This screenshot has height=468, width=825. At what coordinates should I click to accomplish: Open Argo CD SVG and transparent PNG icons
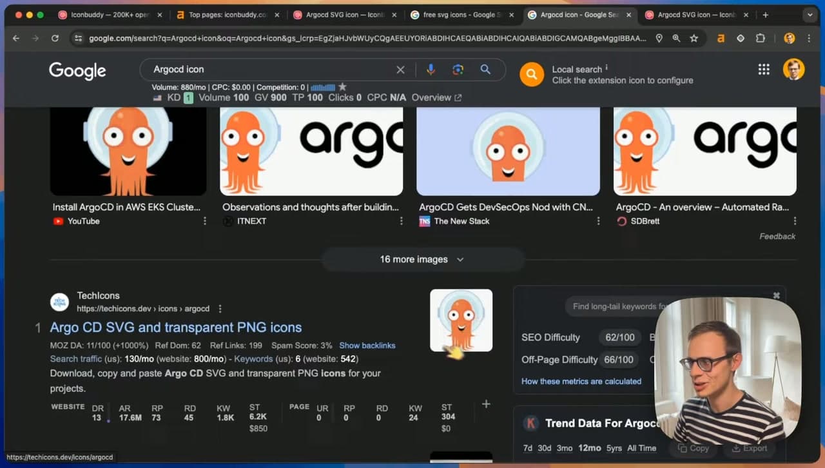coord(176,327)
